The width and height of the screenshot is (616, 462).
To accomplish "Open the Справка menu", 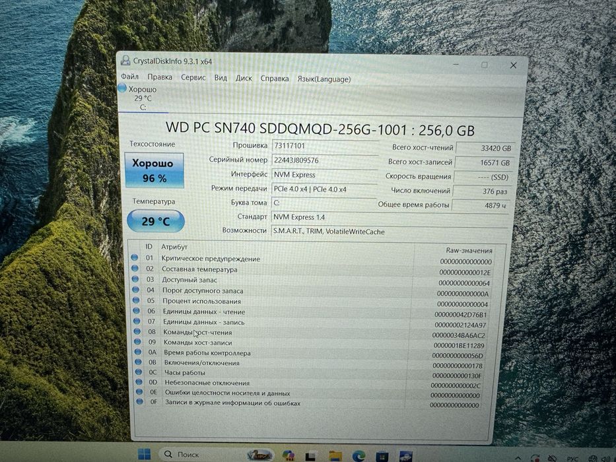I will (x=274, y=79).
